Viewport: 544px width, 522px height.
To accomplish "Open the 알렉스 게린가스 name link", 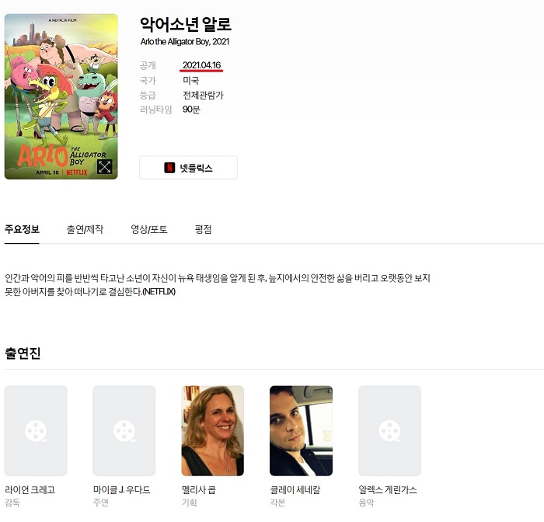I will tap(388, 489).
